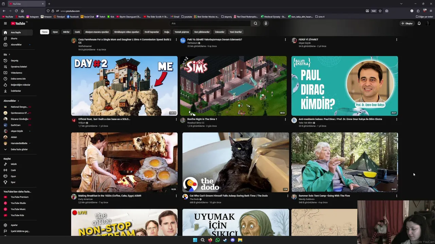Screen dimensions: 435x244
Task: Open the notifications bell
Action: point(419,23)
